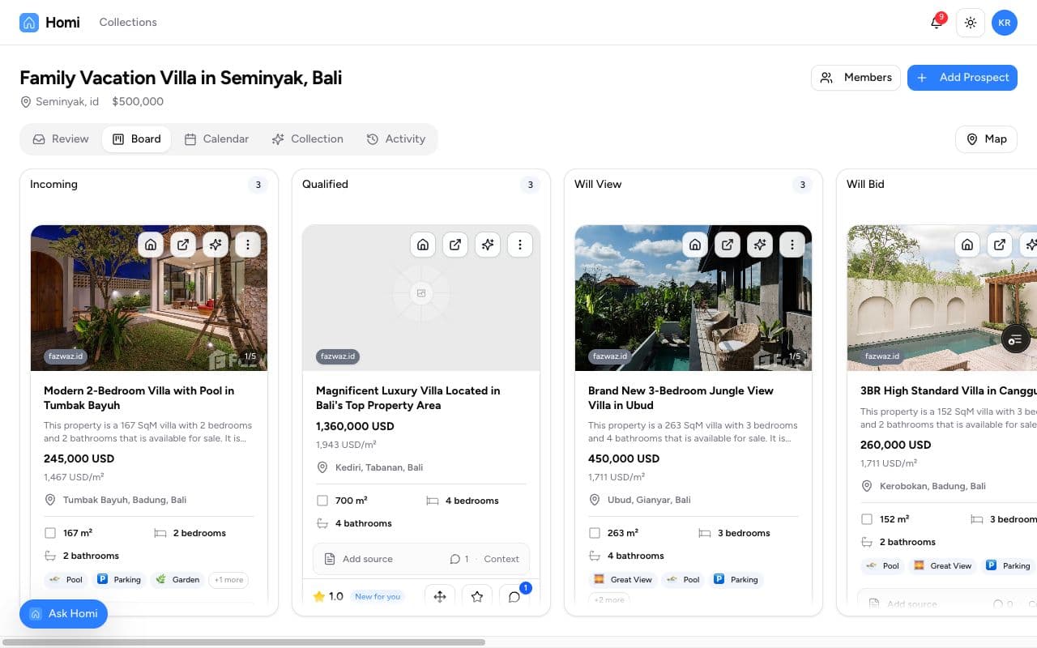Viewport: 1037px width, 648px height.
Task: Switch to the Calendar tab
Action: [216, 139]
